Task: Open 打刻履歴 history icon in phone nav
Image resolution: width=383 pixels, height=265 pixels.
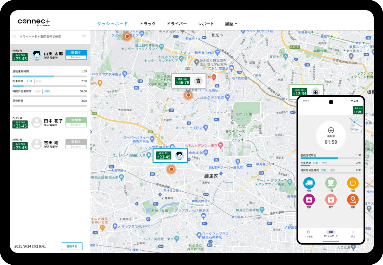Action: (x=309, y=233)
